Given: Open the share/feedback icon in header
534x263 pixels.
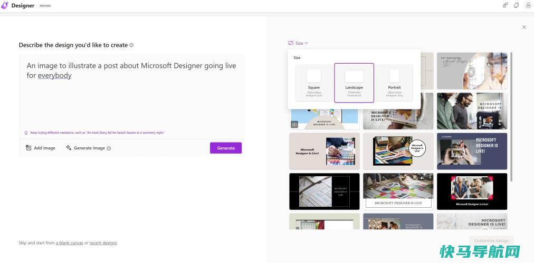Looking at the screenshot, I should click(506, 5).
